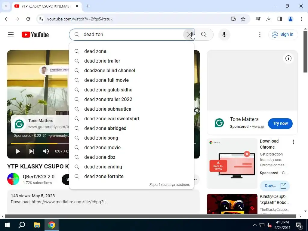Open the info icon on sidebar ad

[288, 58]
